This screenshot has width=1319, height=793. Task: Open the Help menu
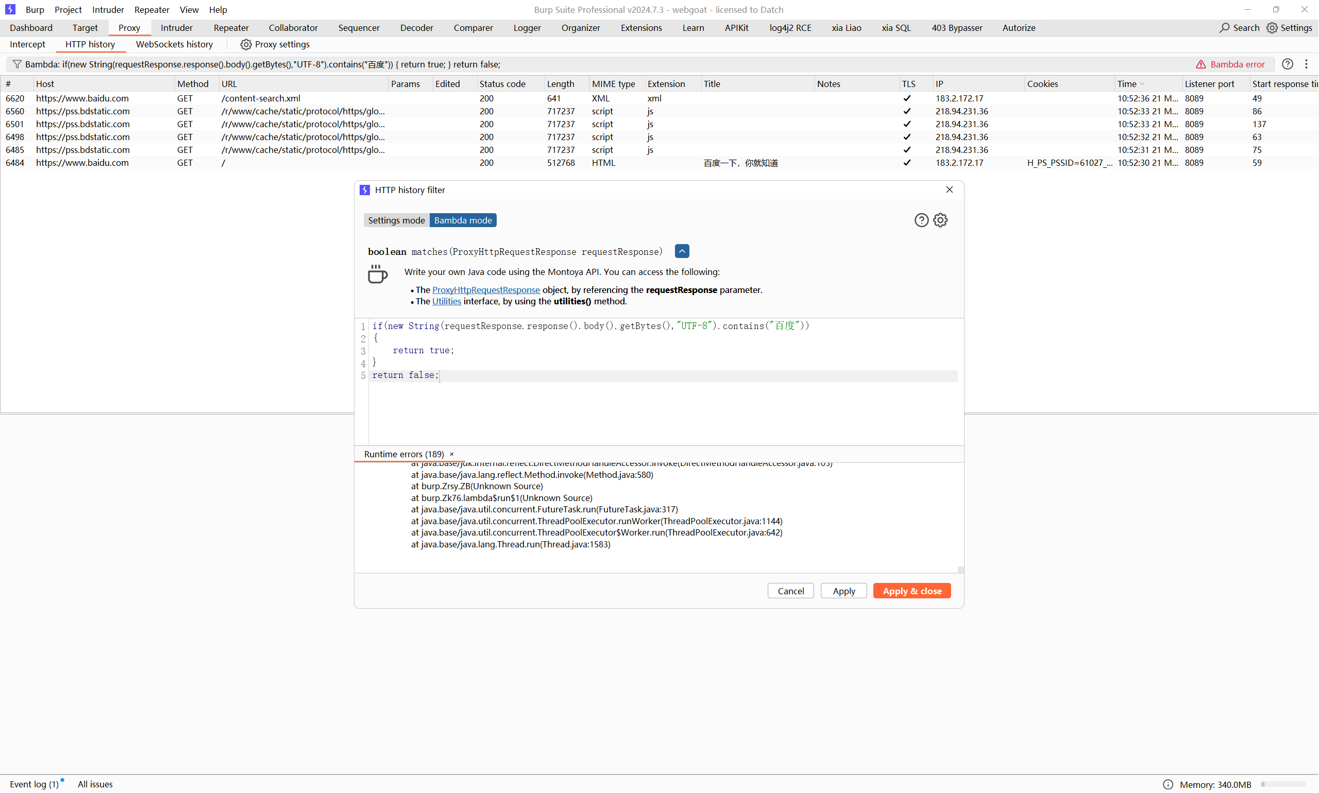pyautogui.click(x=218, y=9)
